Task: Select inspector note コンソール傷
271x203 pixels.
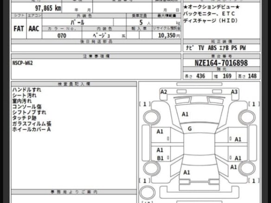Action: (27, 107)
